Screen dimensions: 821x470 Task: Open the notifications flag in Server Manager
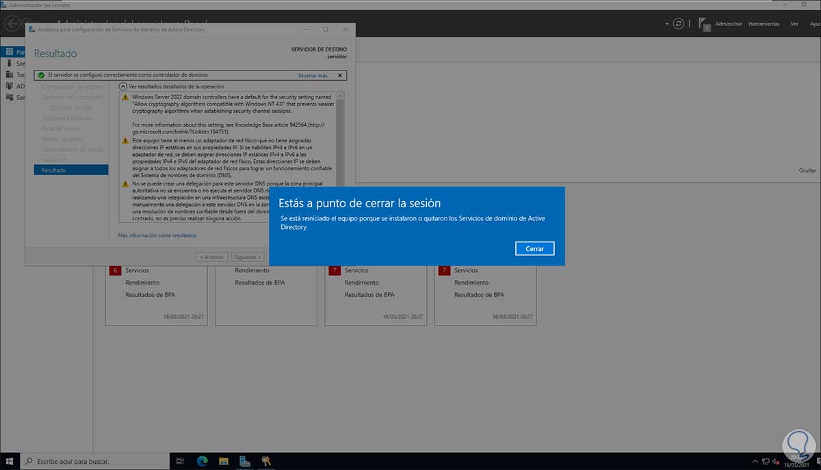tap(705, 24)
